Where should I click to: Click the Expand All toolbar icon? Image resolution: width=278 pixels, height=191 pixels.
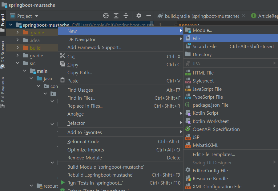[x=116, y=16]
